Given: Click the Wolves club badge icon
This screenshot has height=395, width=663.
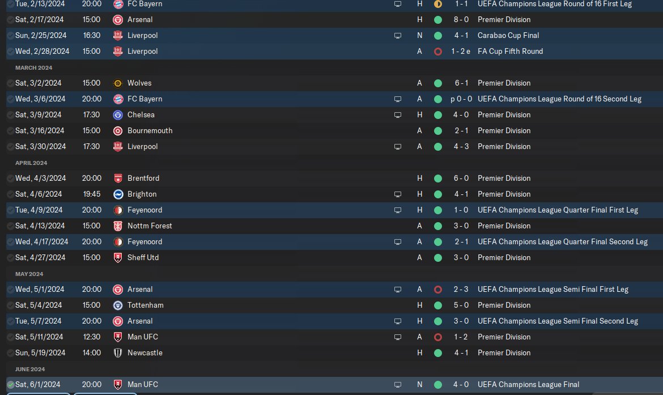Looking at the screenshot, I should tap(118, 83).
